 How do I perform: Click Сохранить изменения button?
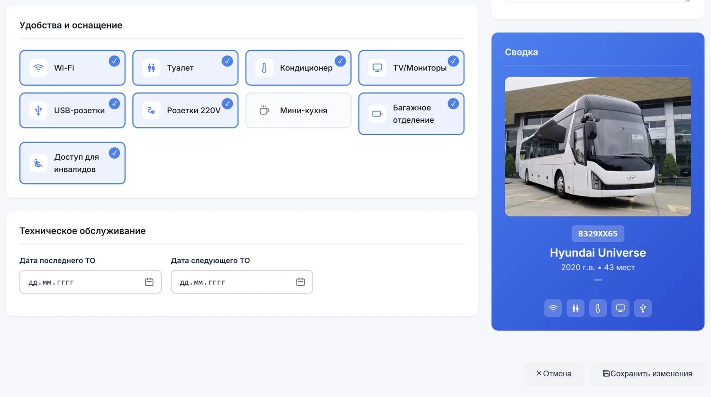(647, 373)
